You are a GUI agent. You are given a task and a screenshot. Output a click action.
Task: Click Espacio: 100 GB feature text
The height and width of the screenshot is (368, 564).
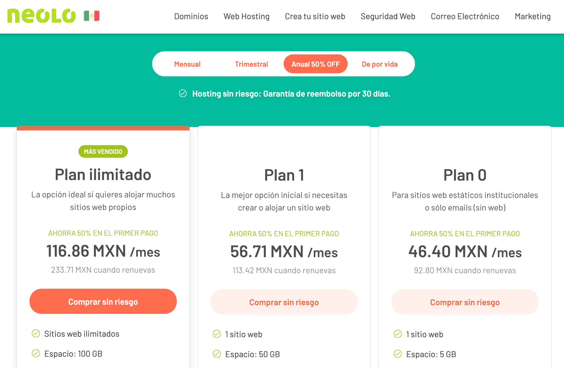73,354
